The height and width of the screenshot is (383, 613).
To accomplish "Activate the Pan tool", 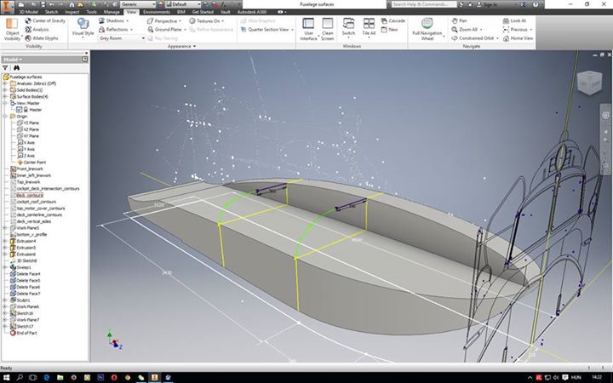I will [462, 20].
